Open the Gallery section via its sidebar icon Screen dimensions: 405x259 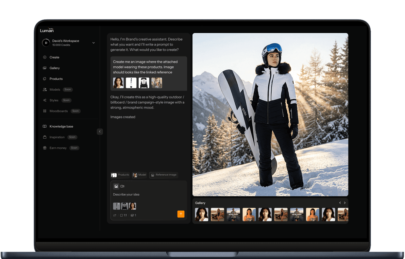[x=44, y=68]
